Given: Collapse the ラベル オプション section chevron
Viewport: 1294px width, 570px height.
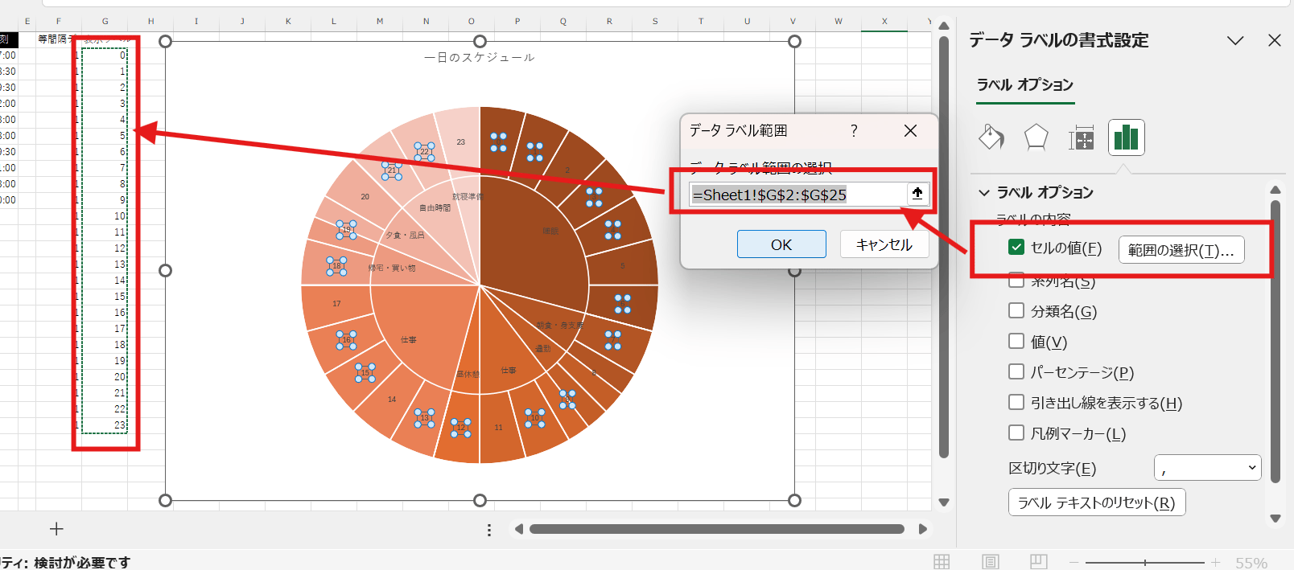Looking at the screenshot, I should pos(983,193).
